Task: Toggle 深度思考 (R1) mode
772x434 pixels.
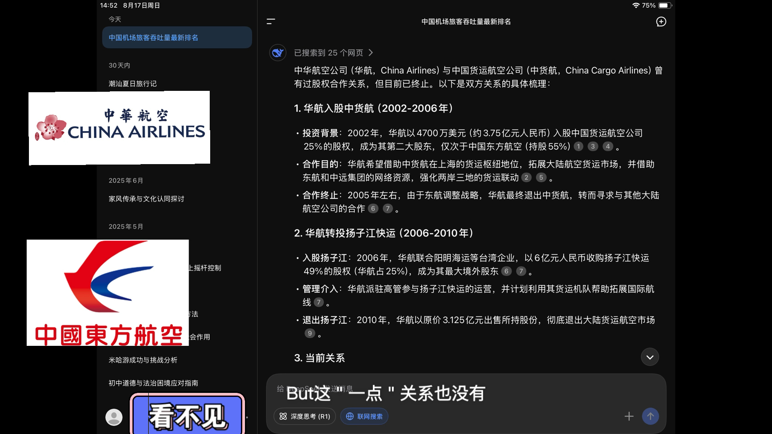Action: (x=305, y=416)
